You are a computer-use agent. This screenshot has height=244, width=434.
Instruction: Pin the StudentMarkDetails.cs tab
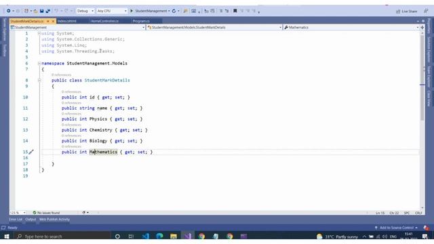[48, 21]
